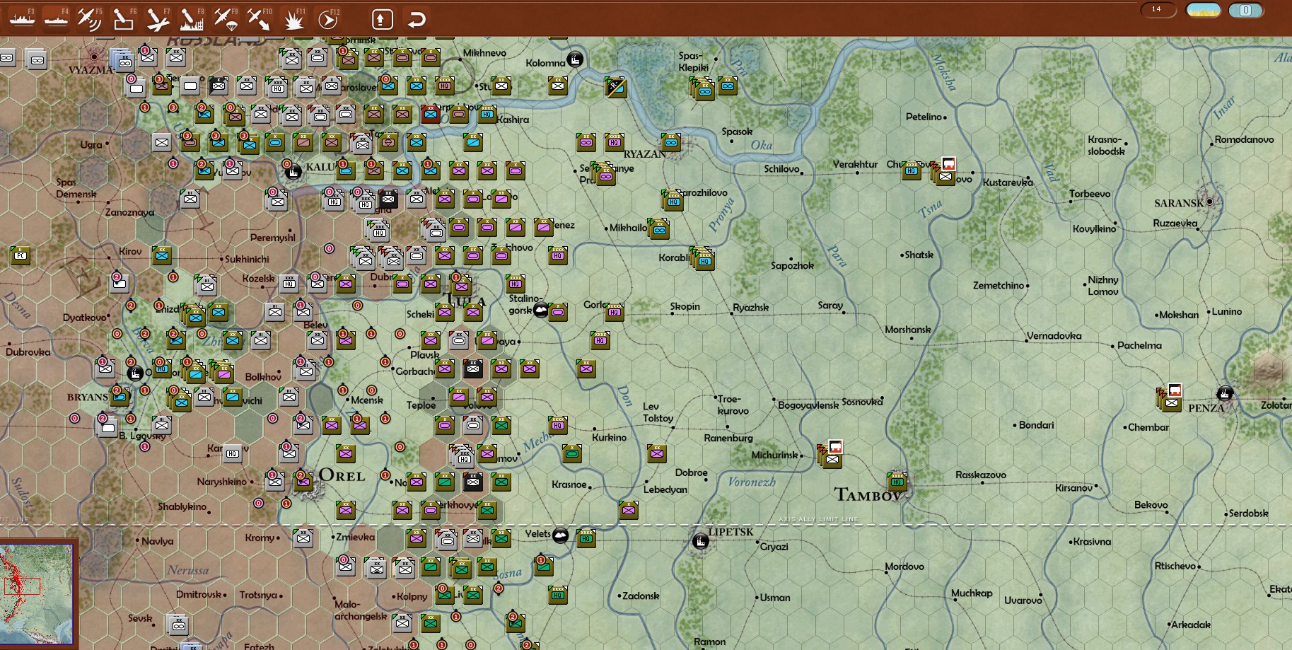Click the TAMBOV city label
Image resolution: width=1292 pixels, height=650 pixels.
868,494
